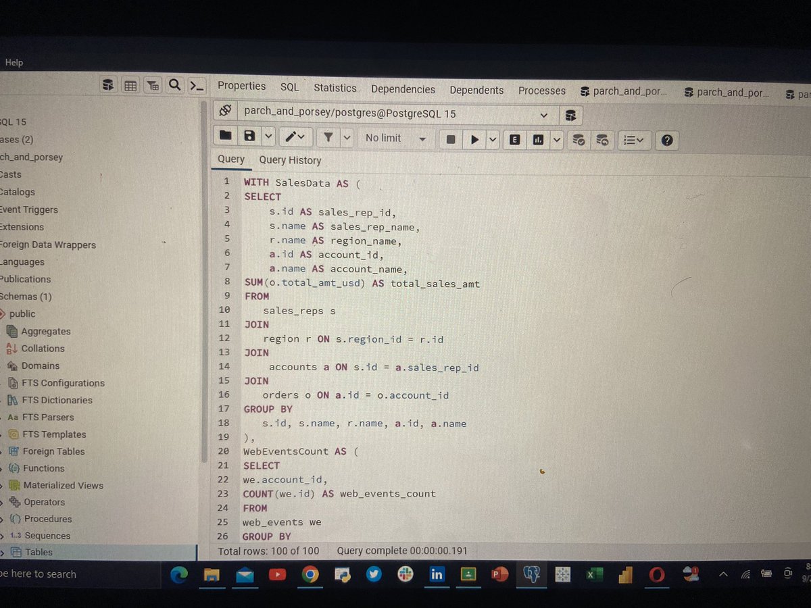Viewport: 811px width, 608px height.
Task: Expand the Procedures tree node
Action: tap(2, 519)
